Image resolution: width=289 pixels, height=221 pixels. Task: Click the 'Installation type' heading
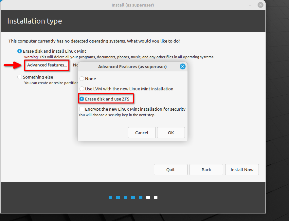tap(35, 21)
